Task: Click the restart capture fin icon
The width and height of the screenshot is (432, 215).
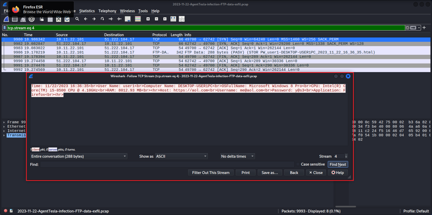Action: coord(23,19)
